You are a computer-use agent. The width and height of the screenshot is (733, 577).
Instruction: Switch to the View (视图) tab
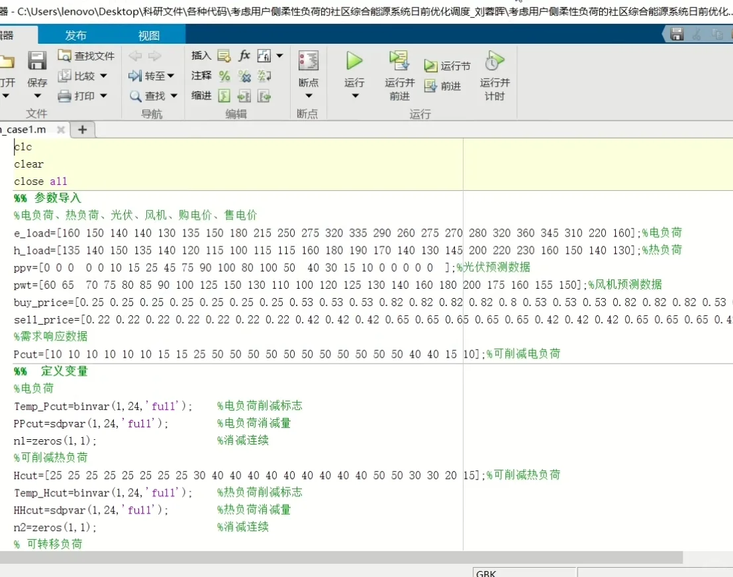coord(149,36)
